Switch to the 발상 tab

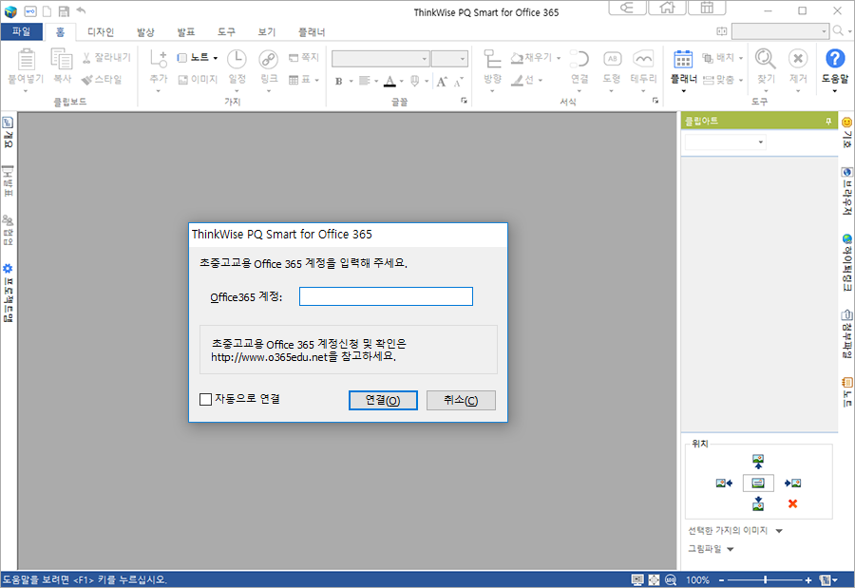tap(145, 32)
